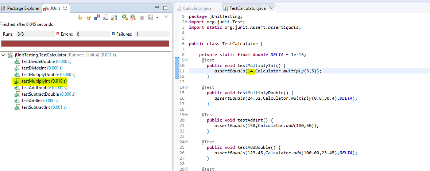Minimize the JUnit view panel
430x171 pixels.
click(156, 8)
